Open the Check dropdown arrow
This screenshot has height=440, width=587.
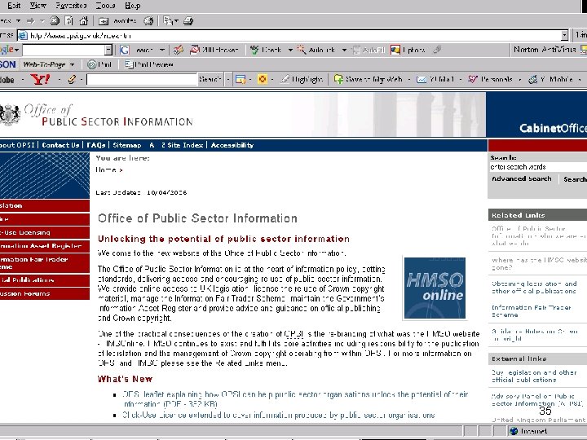[290, 50]
